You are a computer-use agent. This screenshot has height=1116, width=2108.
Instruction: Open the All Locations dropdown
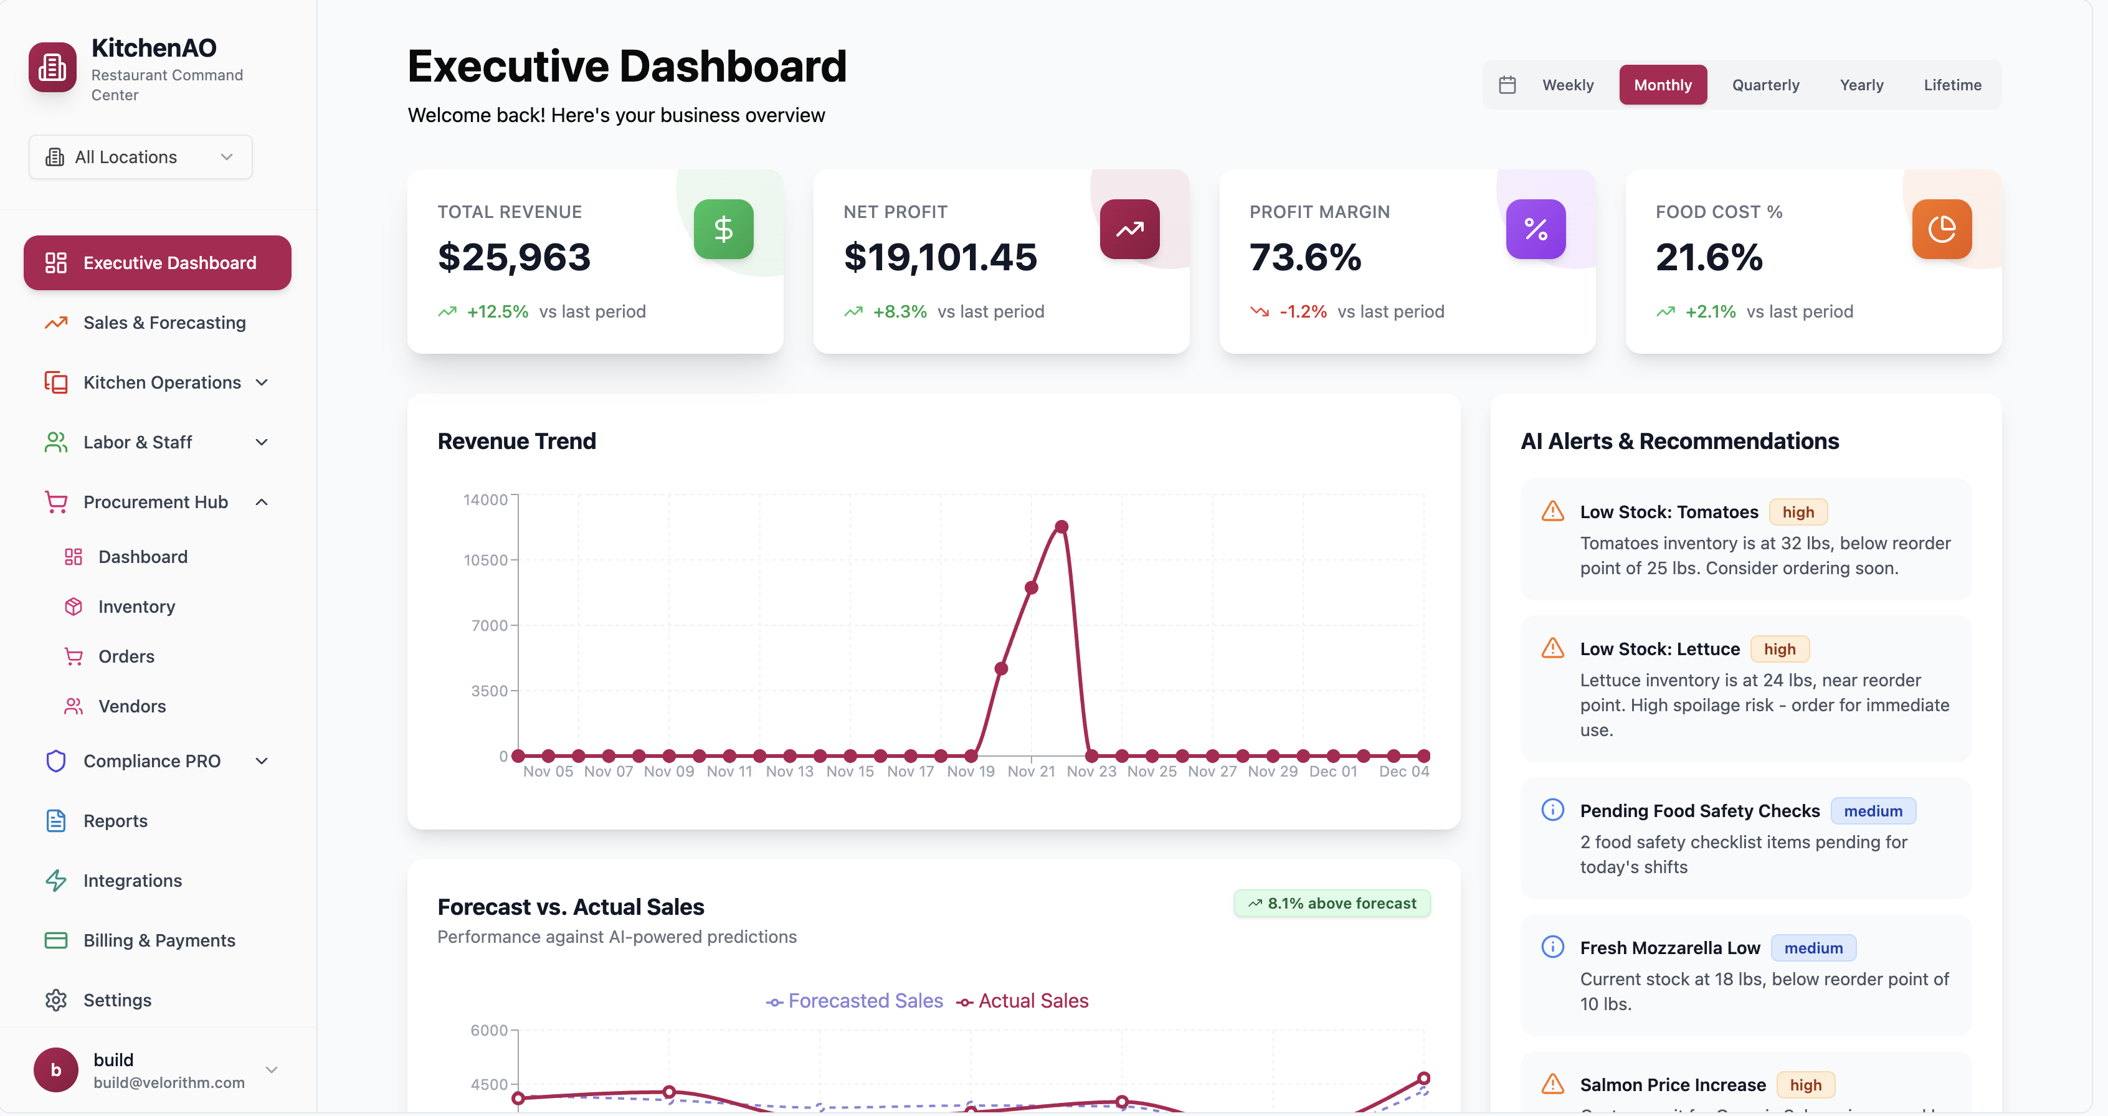[x=140, y=156]
